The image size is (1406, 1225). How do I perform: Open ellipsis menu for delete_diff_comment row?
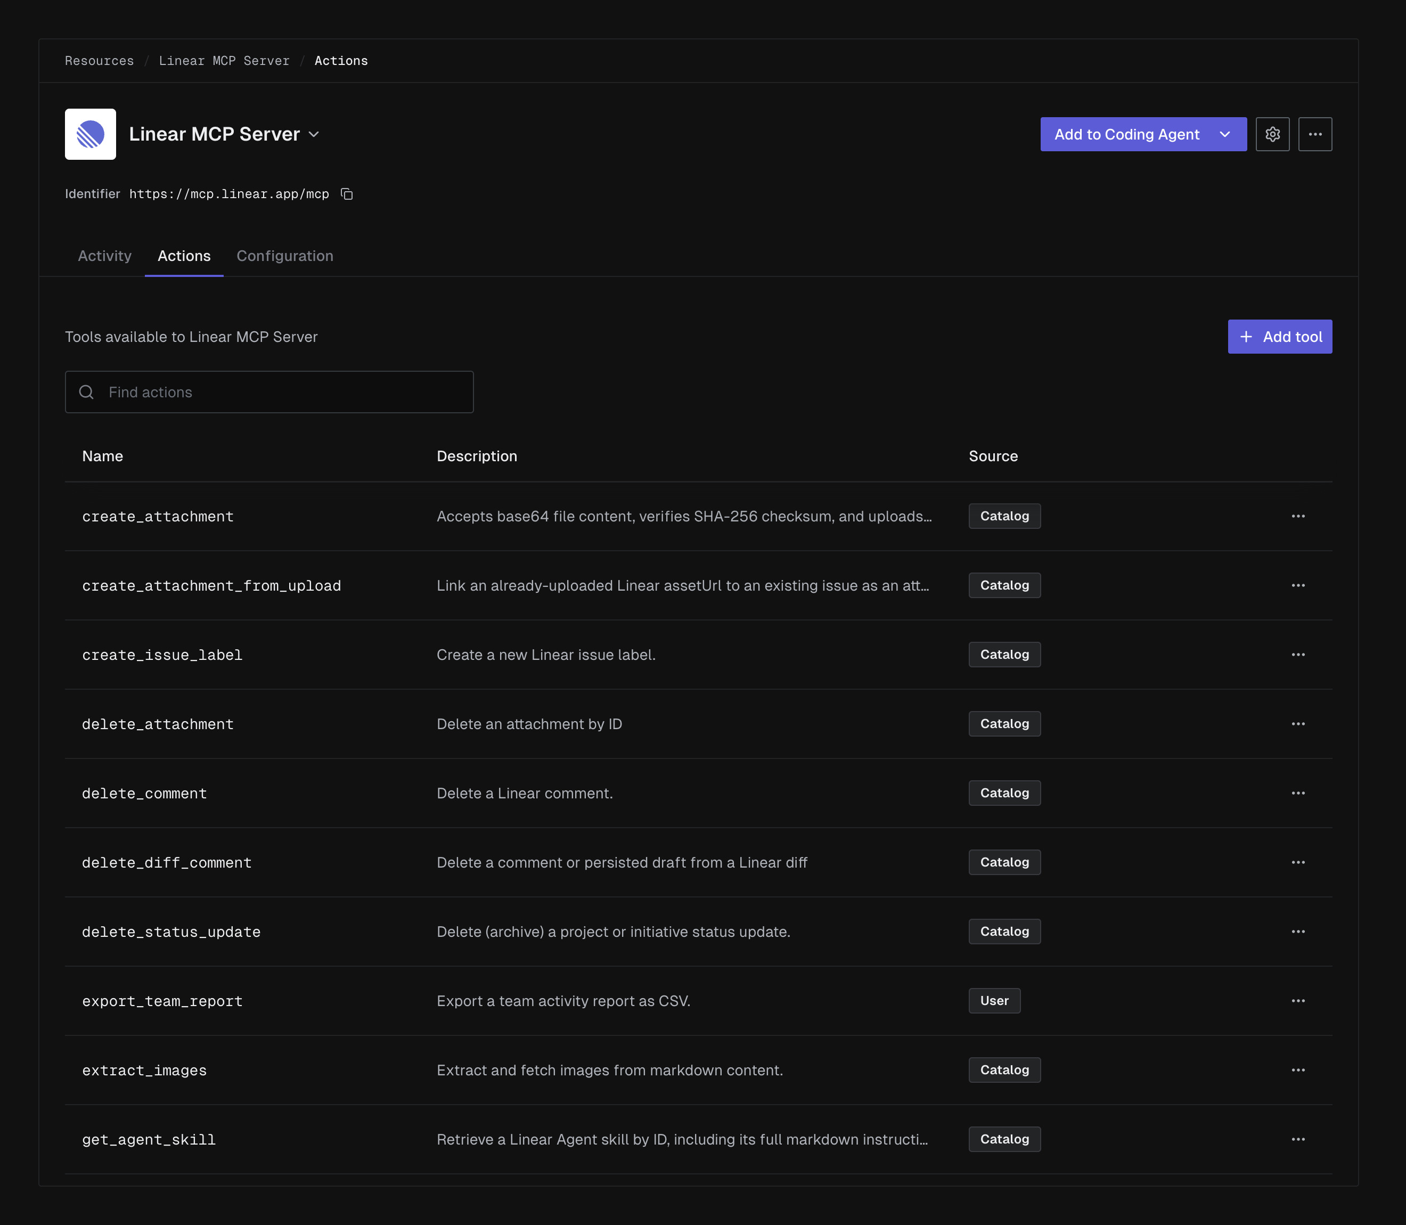(1298, 863)
